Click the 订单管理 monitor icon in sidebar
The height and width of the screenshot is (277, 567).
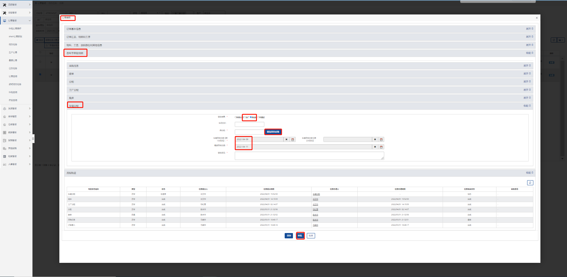coord(4,21)
